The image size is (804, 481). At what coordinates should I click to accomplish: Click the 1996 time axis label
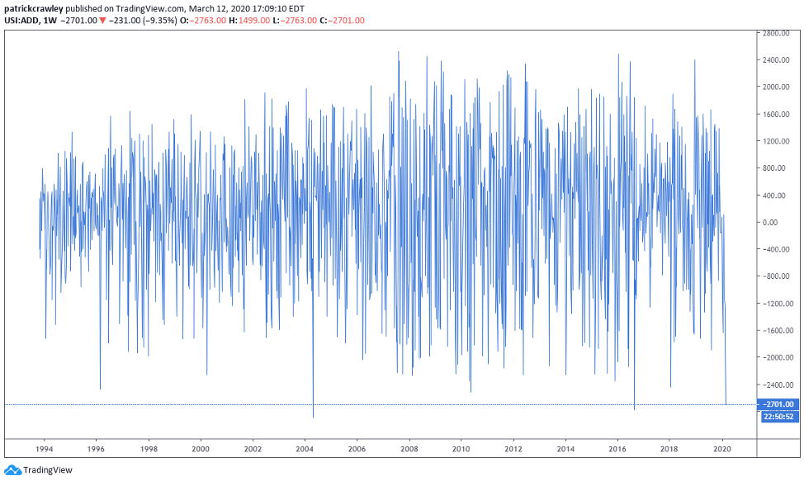(96, 449)
